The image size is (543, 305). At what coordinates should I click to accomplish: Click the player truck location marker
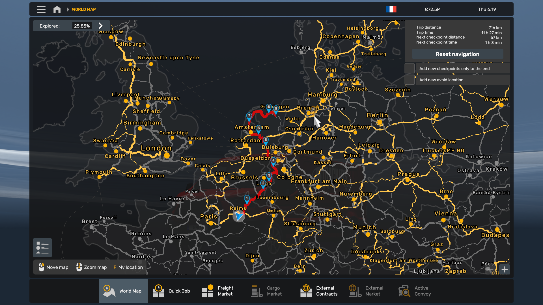click(x=239, y=216)
